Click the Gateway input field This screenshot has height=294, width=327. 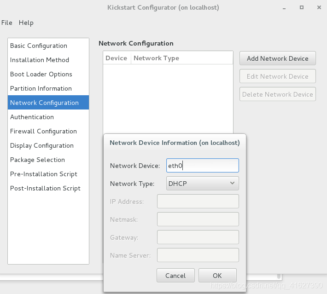pos(198,237)
